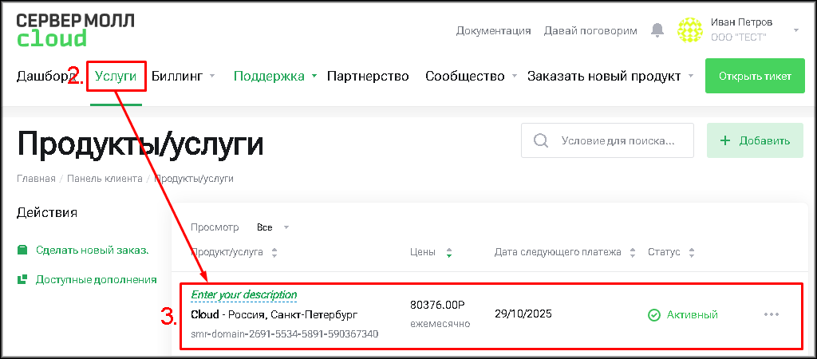Screen dimensions: 817x359
Task: Click the green Active status checkmark icon
Action: tap(653, 315)
